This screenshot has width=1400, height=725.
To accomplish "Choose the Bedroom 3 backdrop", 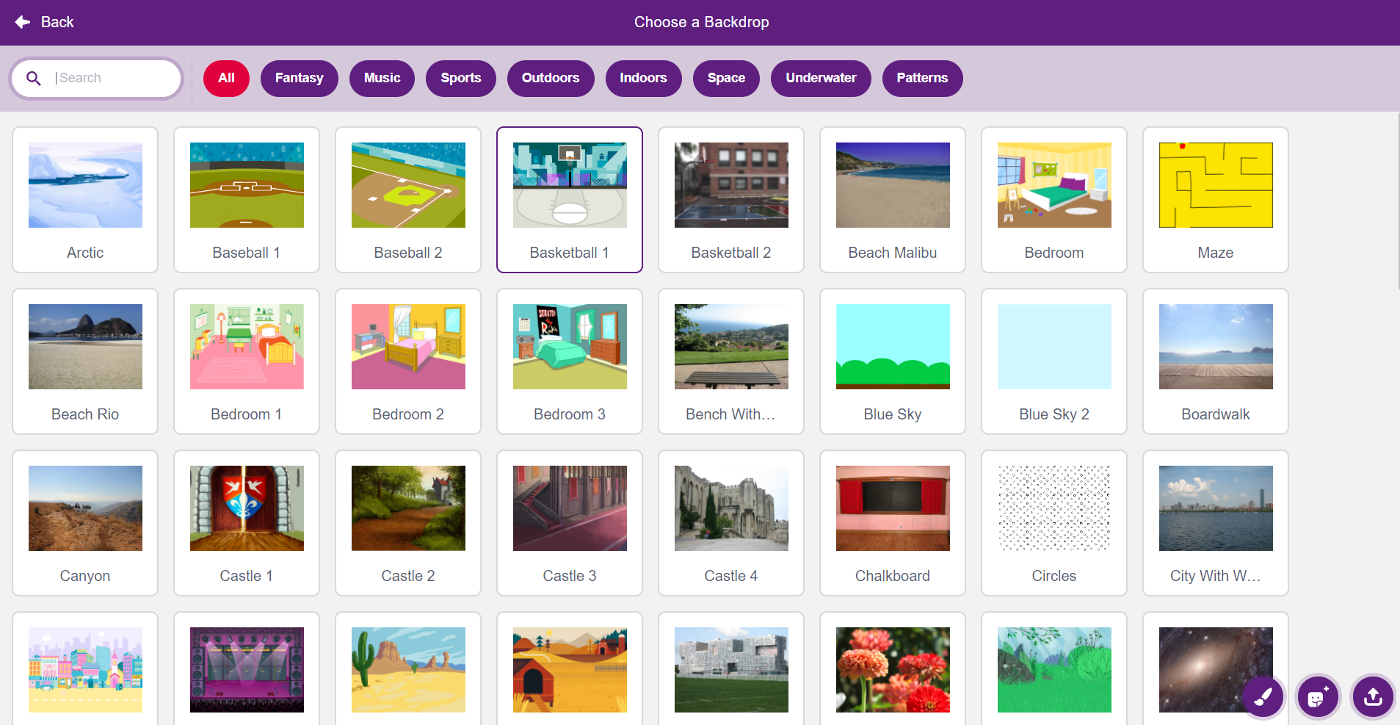I will (570, 361).
